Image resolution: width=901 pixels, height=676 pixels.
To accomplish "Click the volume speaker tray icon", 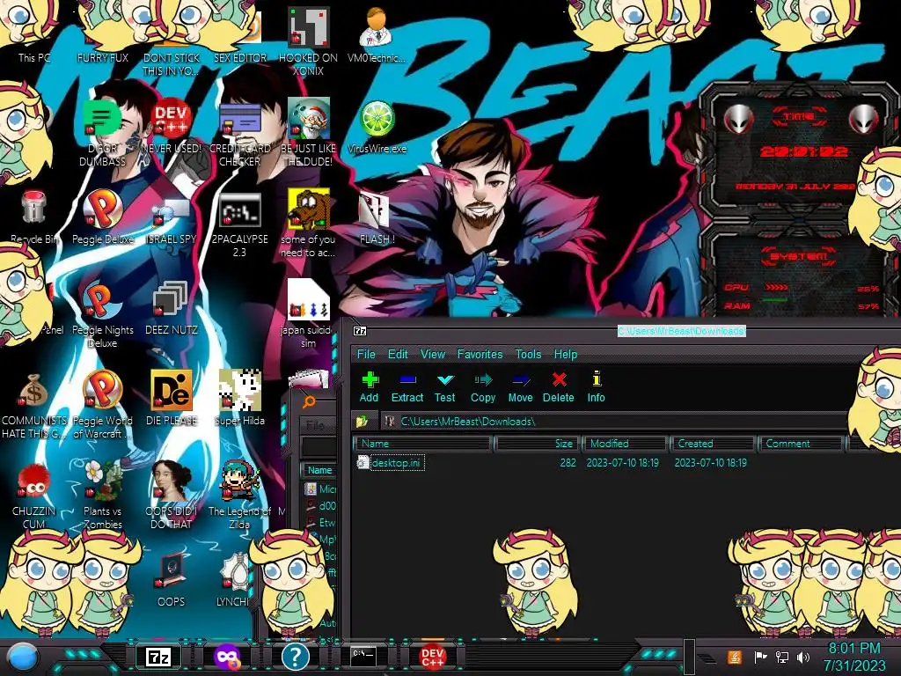I will pos(803,657).
